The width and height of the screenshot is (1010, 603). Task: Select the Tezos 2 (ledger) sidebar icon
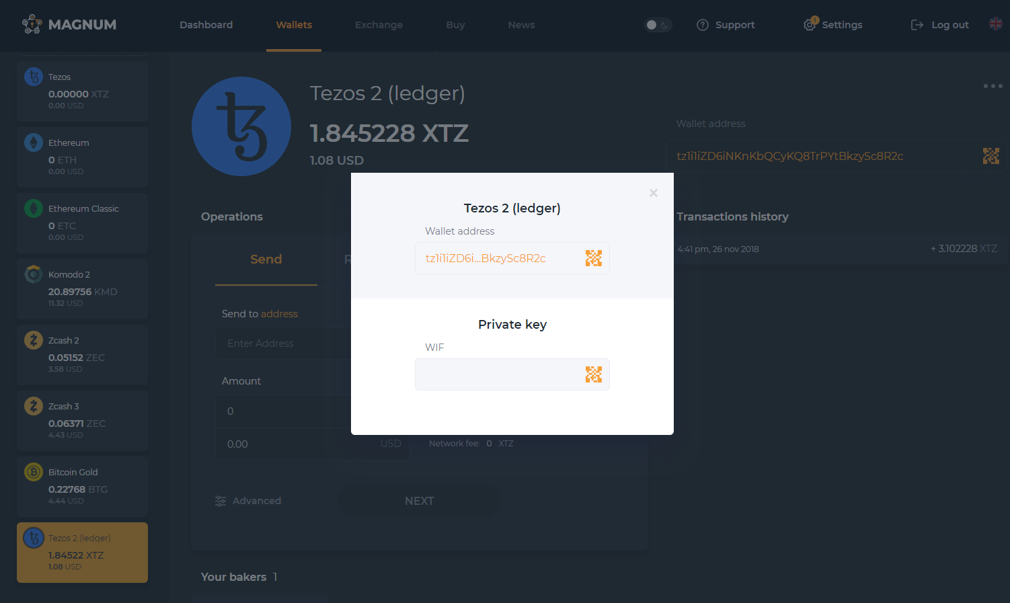(x=34, y=538)
